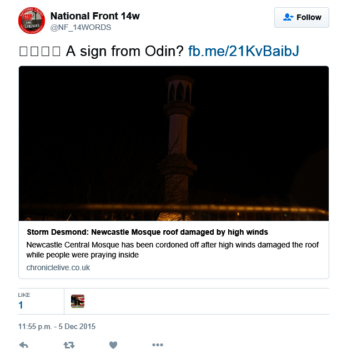Click the @NF_14WORDS handle
This screenshot has height=354, width=347.
(x=81, y=27)
